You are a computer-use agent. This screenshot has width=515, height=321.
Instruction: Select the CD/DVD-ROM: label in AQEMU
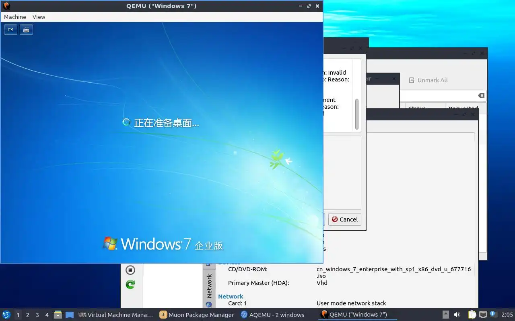(248, 269)
